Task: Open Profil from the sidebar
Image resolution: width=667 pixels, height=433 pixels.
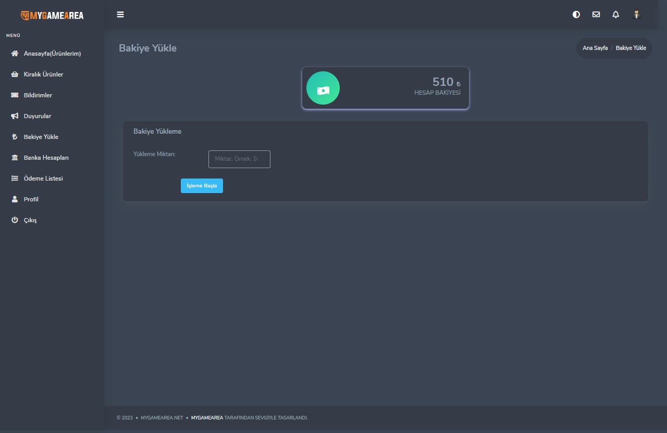Action: pos(31,199)
